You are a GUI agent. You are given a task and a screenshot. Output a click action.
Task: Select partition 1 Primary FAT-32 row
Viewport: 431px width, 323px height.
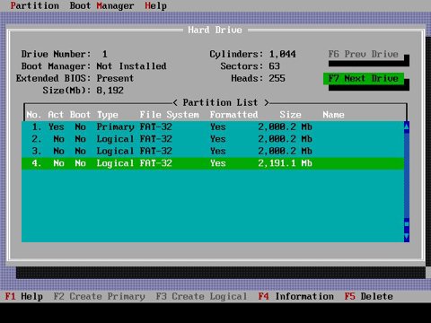(213, 127)
